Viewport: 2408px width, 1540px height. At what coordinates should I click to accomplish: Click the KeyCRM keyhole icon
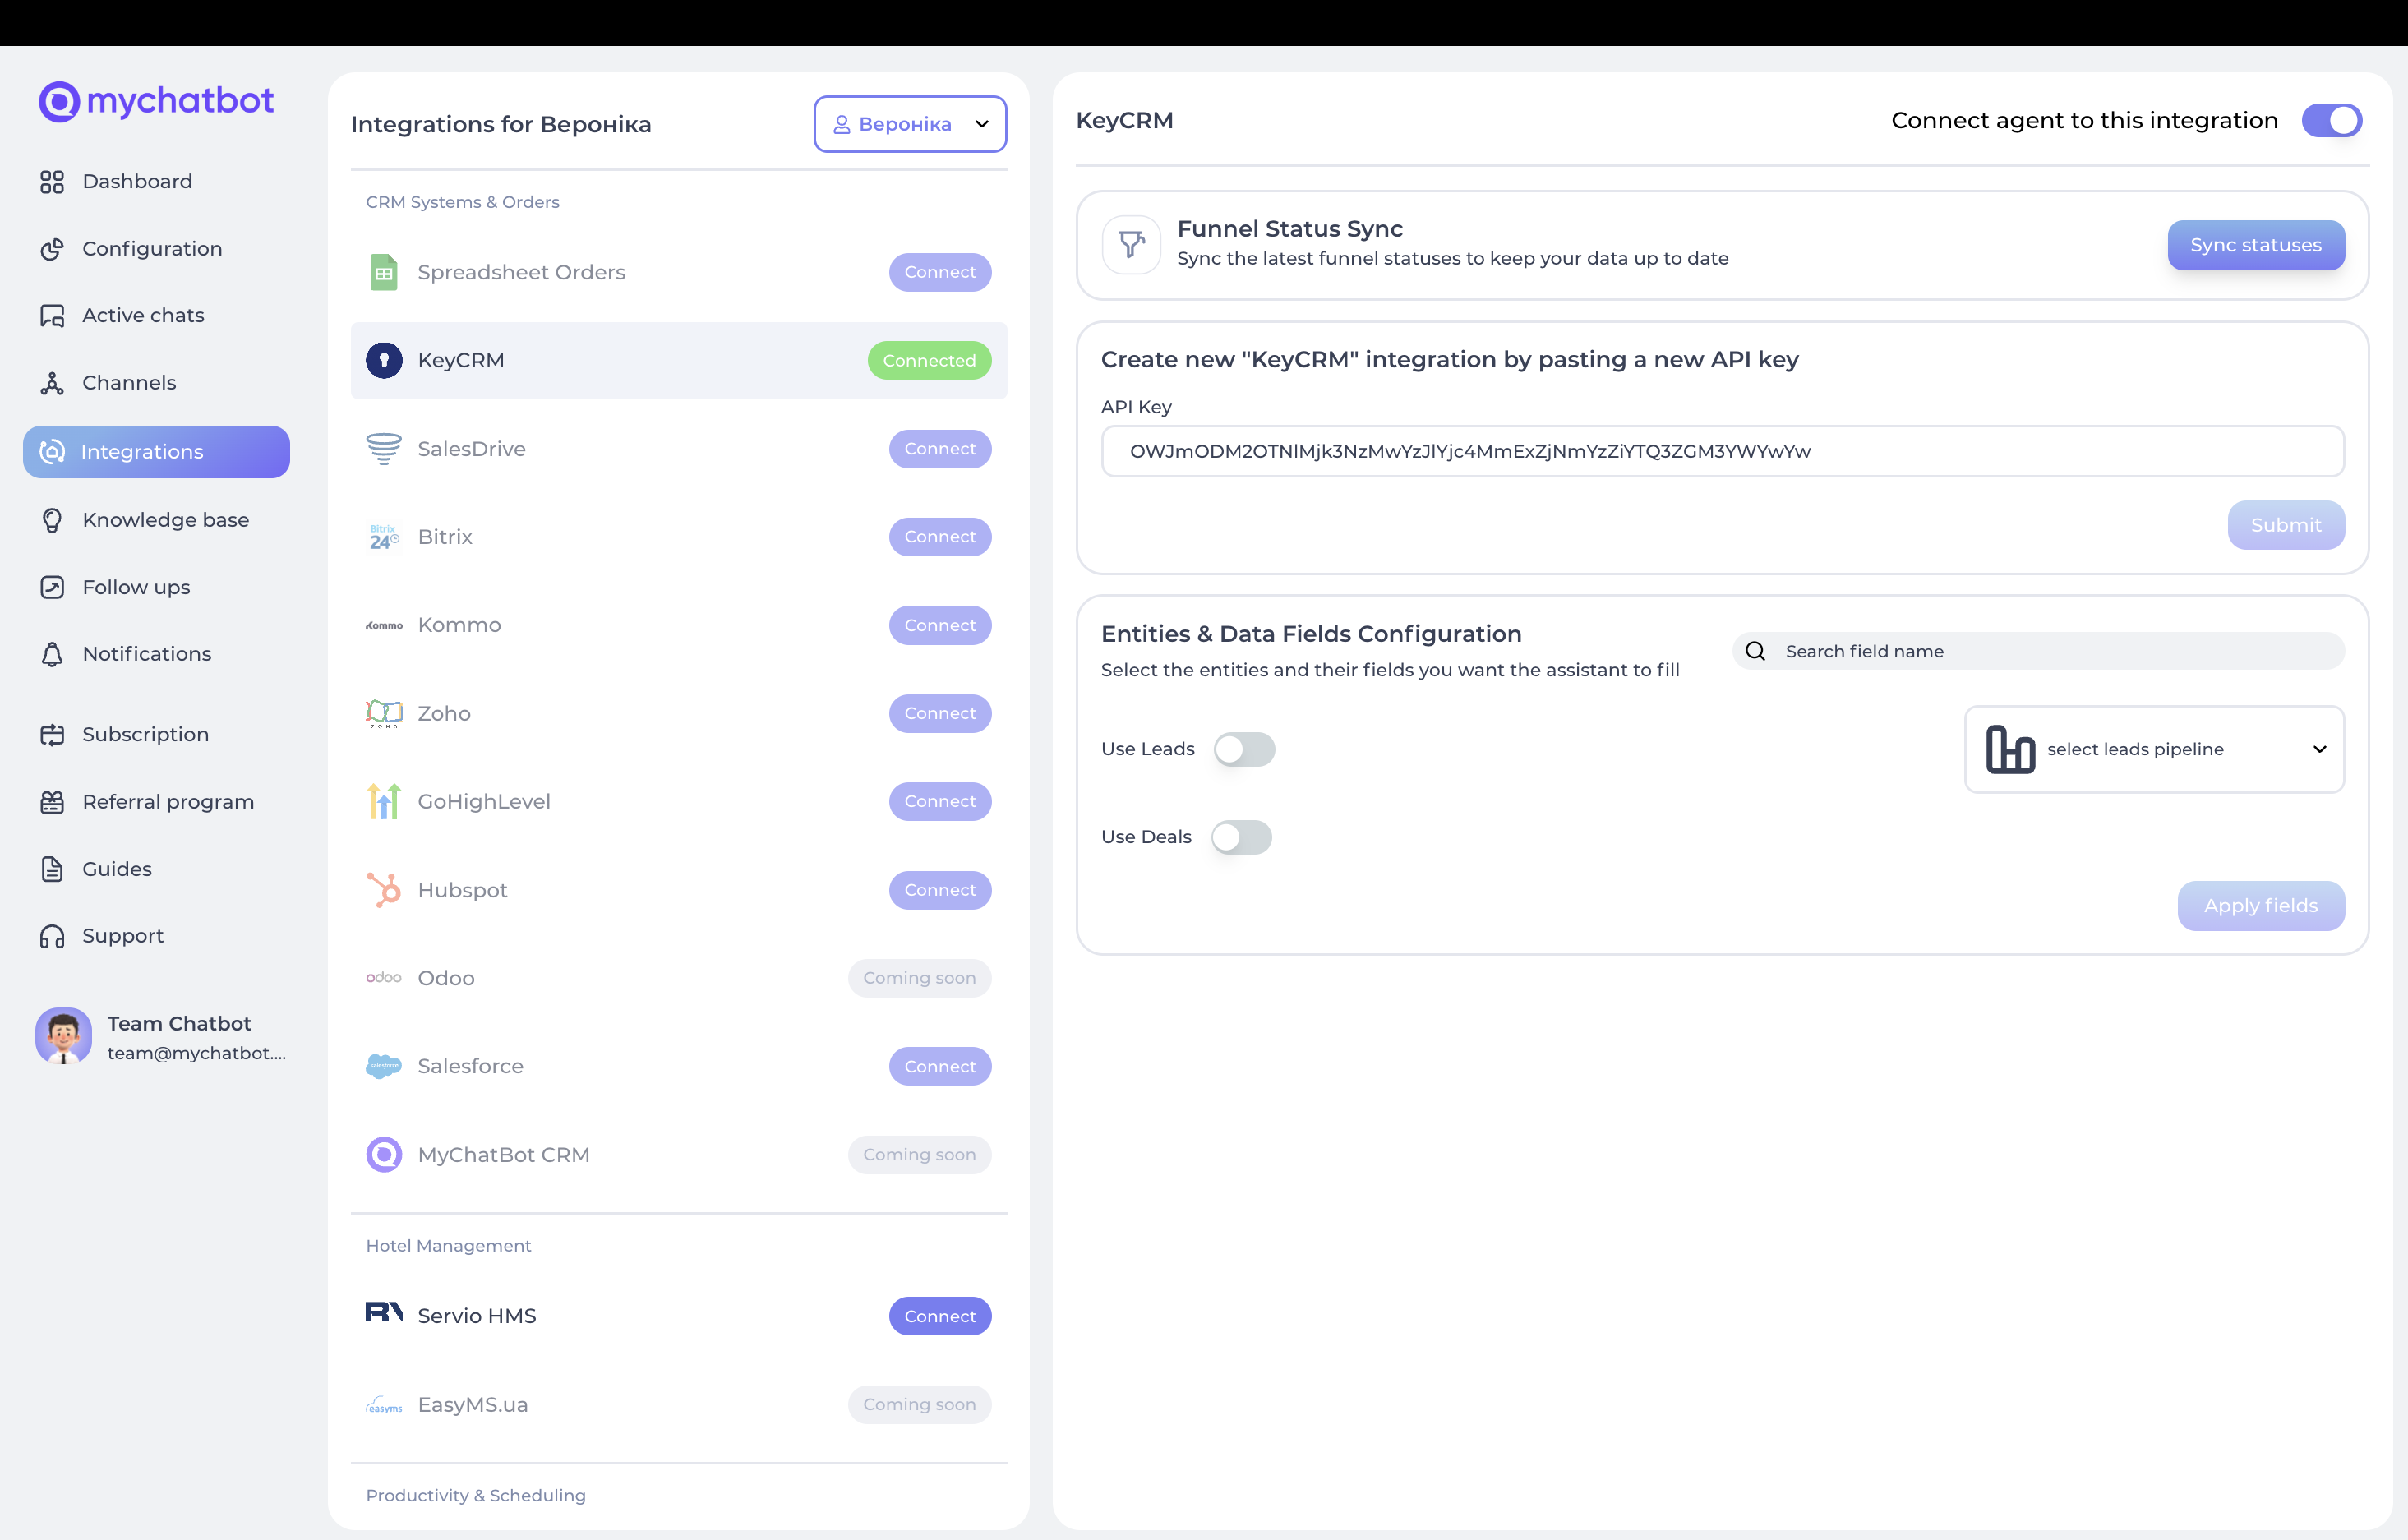point(384,360)
